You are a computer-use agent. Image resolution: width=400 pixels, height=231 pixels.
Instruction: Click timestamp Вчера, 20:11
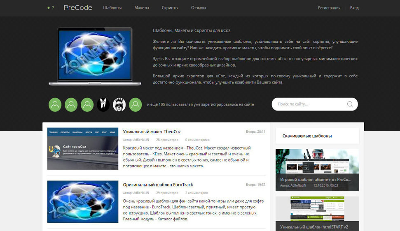point(255,132)
